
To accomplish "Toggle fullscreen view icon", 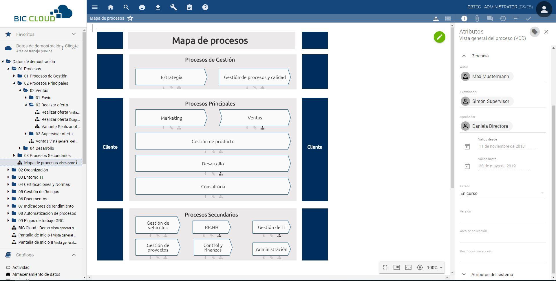I will [385, 267].
